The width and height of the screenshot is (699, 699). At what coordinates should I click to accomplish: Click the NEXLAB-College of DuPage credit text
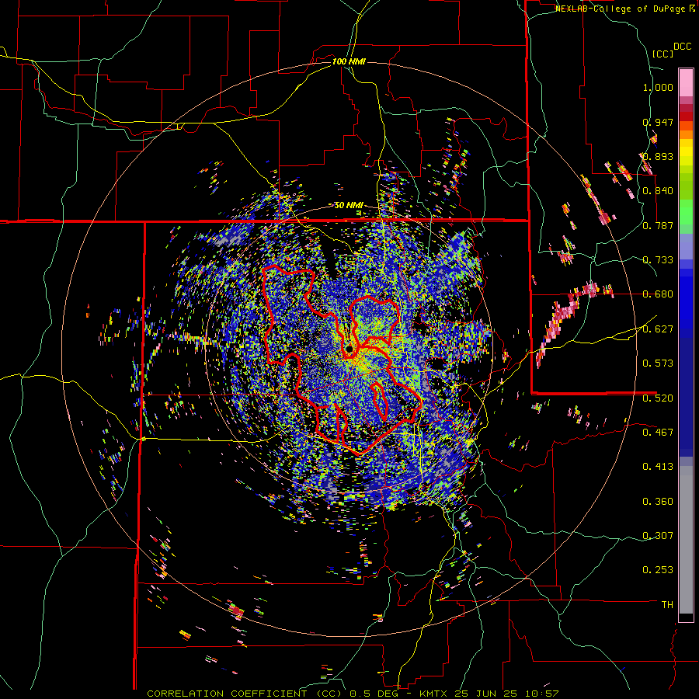click(x=621, y=9)
